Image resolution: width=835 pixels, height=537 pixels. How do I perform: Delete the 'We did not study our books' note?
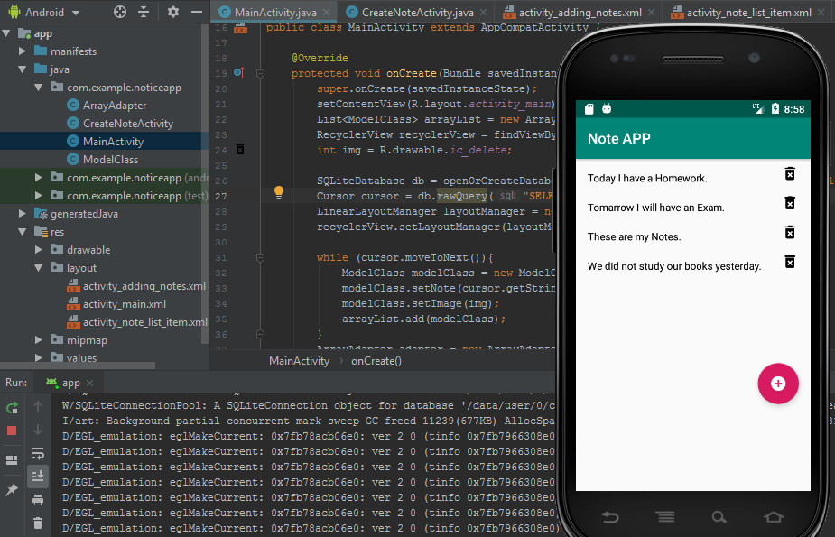tap(790, 262)
